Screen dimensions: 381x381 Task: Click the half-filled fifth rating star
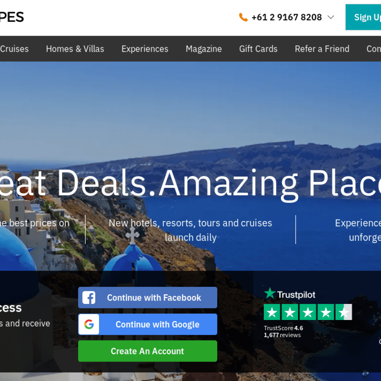tap(343, 312)
